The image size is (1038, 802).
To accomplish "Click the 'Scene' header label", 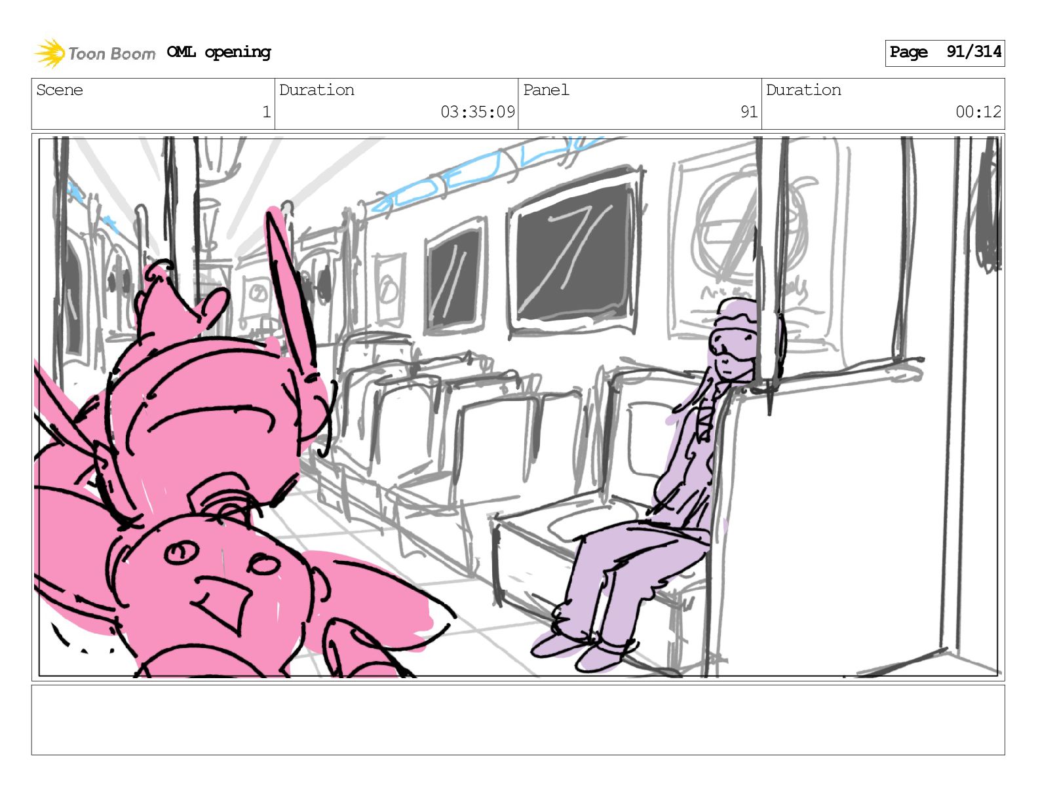I will 60,90.
